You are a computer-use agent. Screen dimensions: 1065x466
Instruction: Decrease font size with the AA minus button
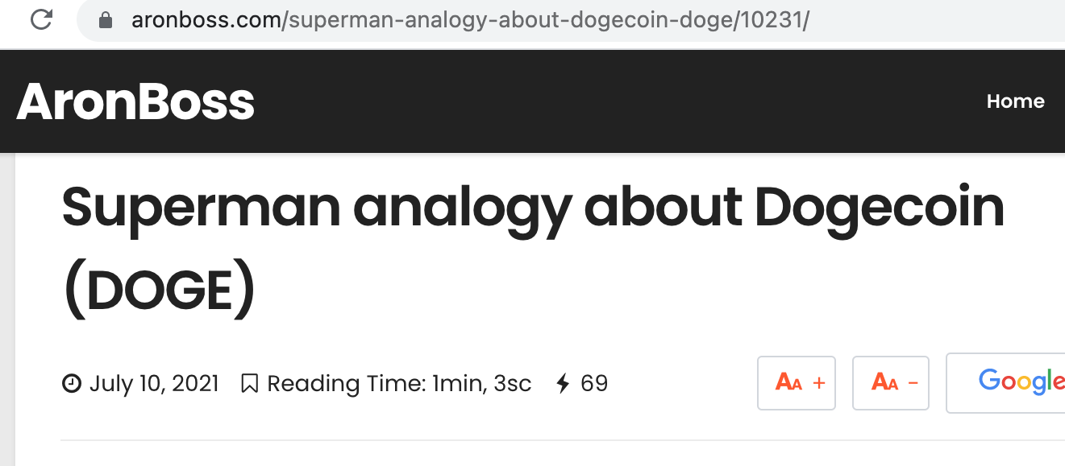click(x=891, y=383)
